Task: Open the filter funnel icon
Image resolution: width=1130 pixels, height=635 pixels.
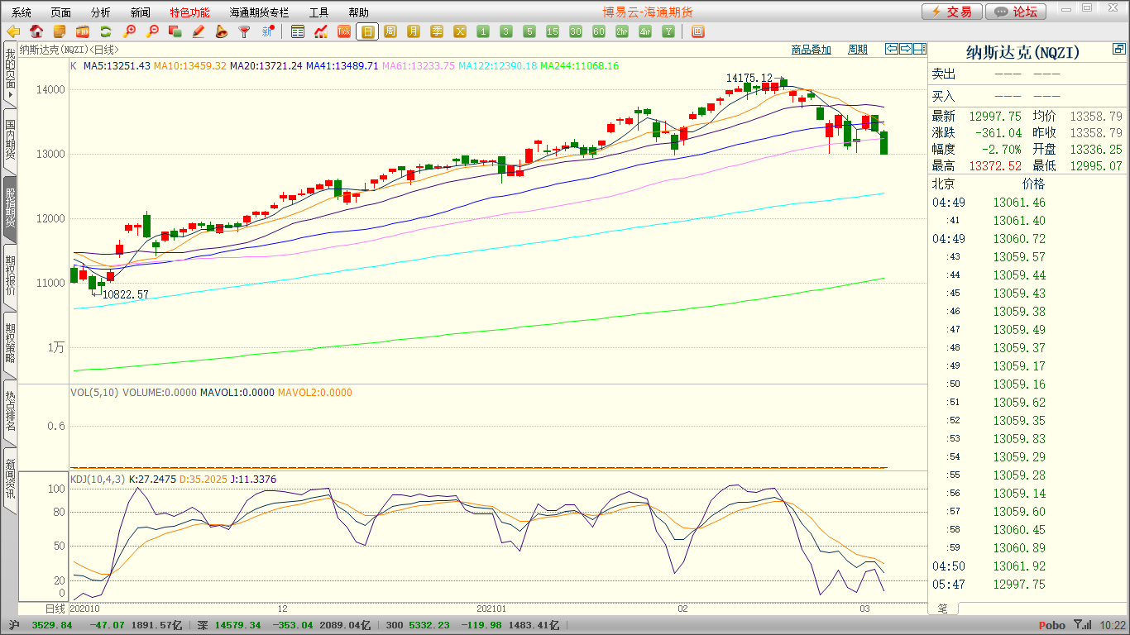Action: (245, 31)
